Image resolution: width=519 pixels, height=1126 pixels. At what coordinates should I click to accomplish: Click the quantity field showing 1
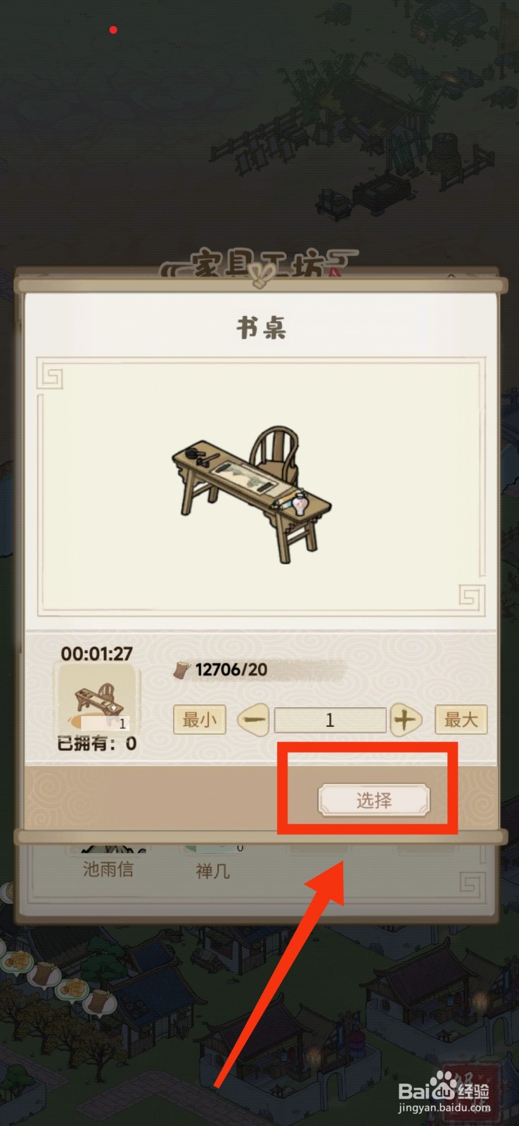(330, 720)
